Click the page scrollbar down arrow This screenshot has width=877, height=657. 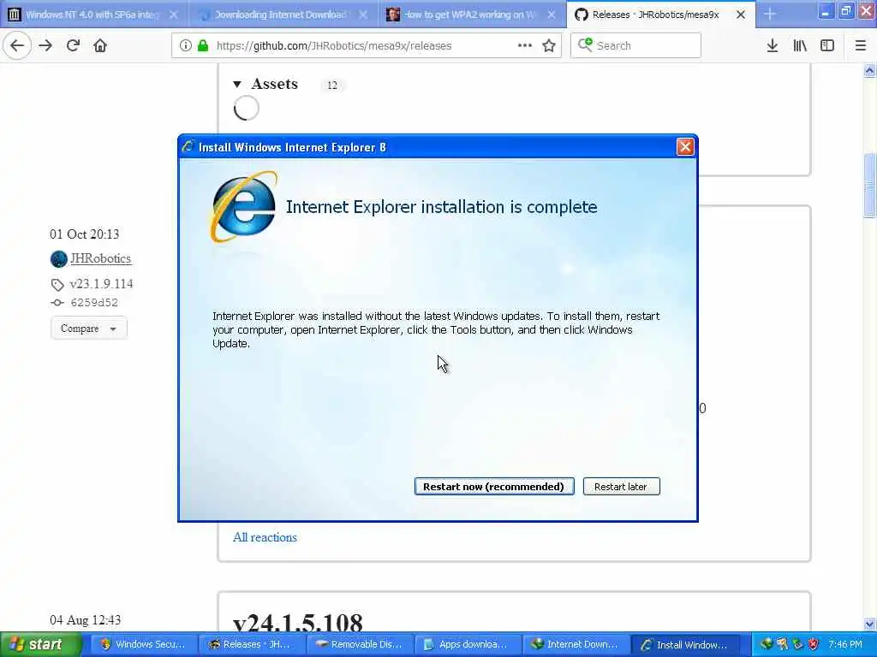coord(869,624)
